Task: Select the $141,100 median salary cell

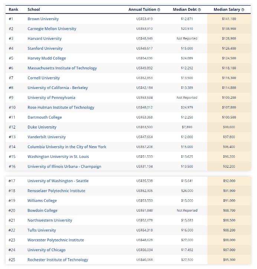Action: click(x=229, y=19)
